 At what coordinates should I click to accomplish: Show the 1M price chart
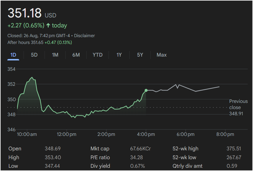[55, 55]
